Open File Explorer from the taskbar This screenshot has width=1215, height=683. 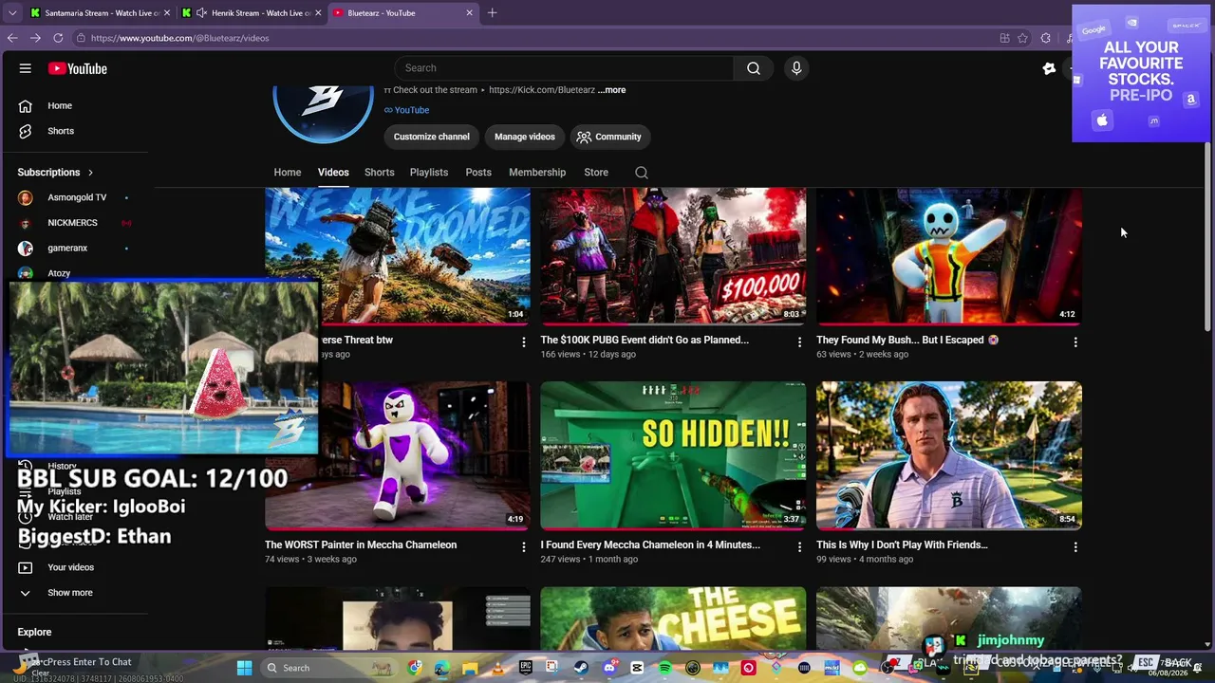tap(470, 668)
